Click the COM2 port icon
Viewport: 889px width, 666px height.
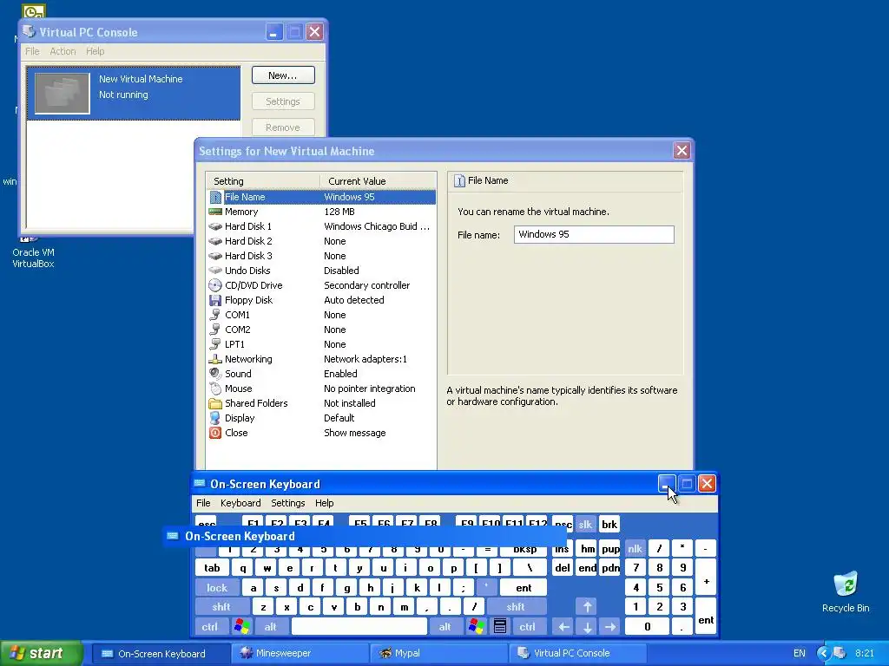[x=215, y=330]
